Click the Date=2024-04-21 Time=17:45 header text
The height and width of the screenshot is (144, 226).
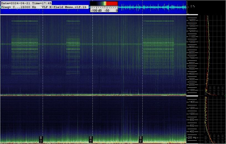26,3
